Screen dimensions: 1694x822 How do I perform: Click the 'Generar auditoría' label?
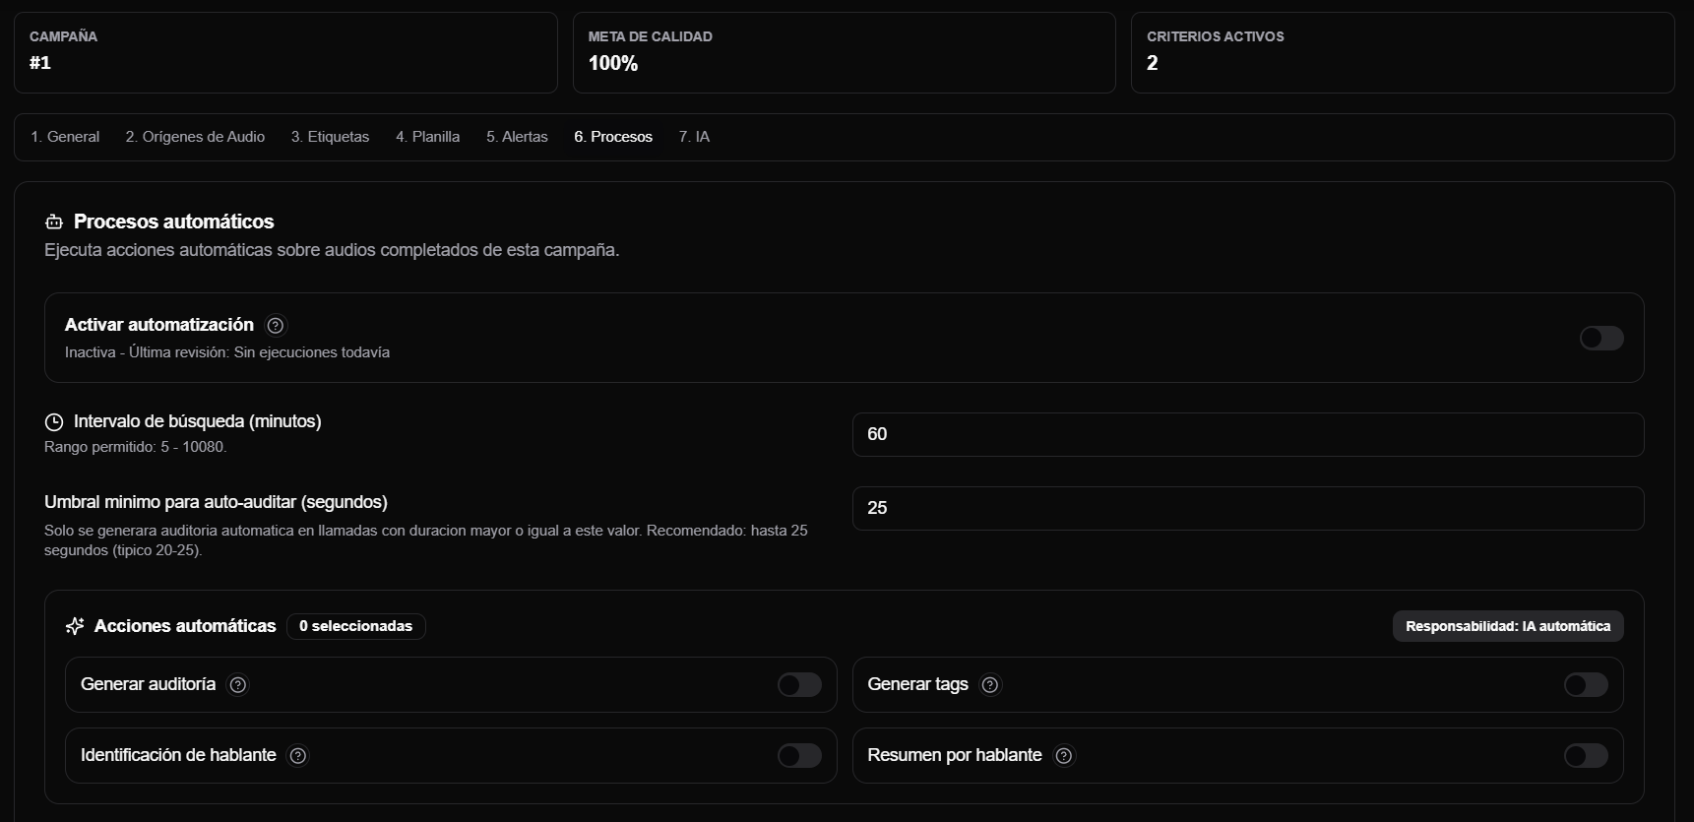pyautogui.click(x=148, y=684)
